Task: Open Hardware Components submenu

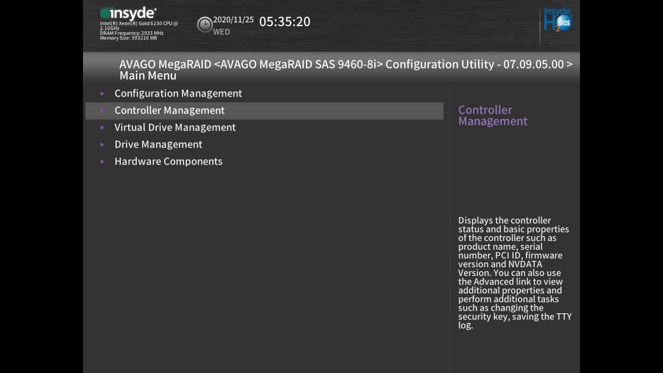Action: tap(168, 161)
